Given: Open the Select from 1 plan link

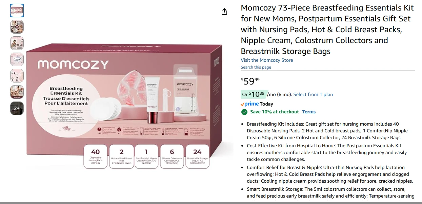Looking at the screenshot, I should point(313,94).
